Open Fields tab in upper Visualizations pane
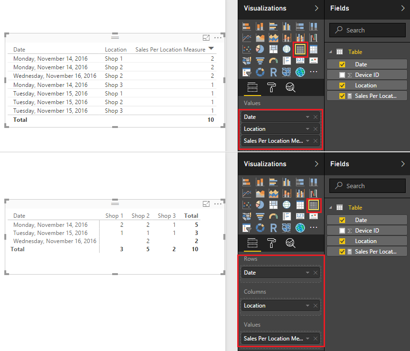 (252, 87)
